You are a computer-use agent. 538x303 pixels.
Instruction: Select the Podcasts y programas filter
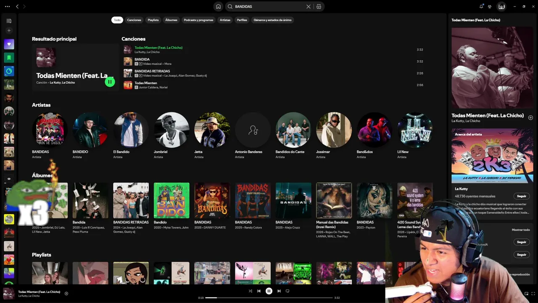click(198, 20)
